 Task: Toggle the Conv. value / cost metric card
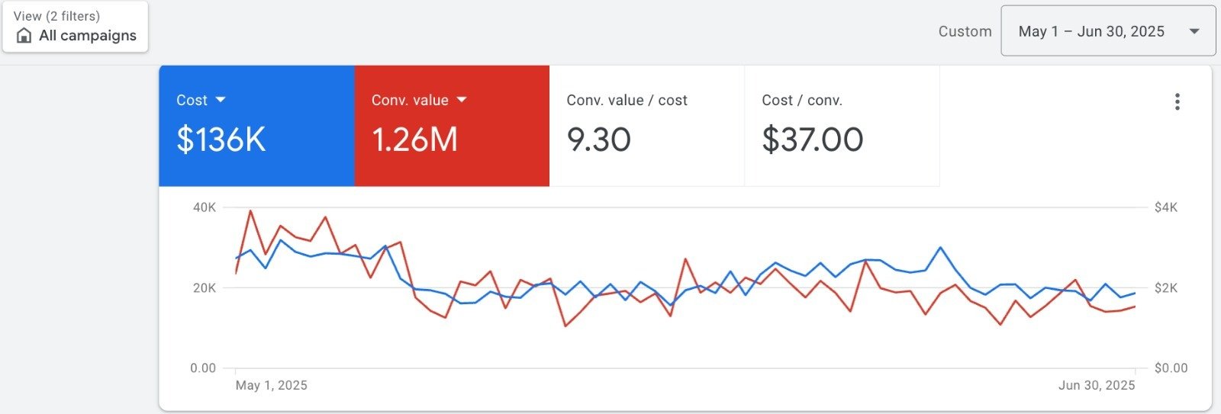[x=646, y=126]
